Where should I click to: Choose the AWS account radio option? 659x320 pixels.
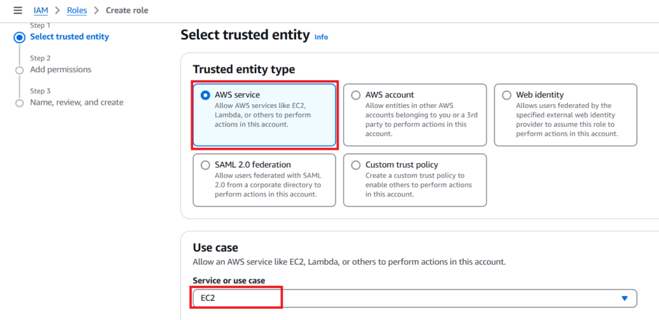click(356, 95)
